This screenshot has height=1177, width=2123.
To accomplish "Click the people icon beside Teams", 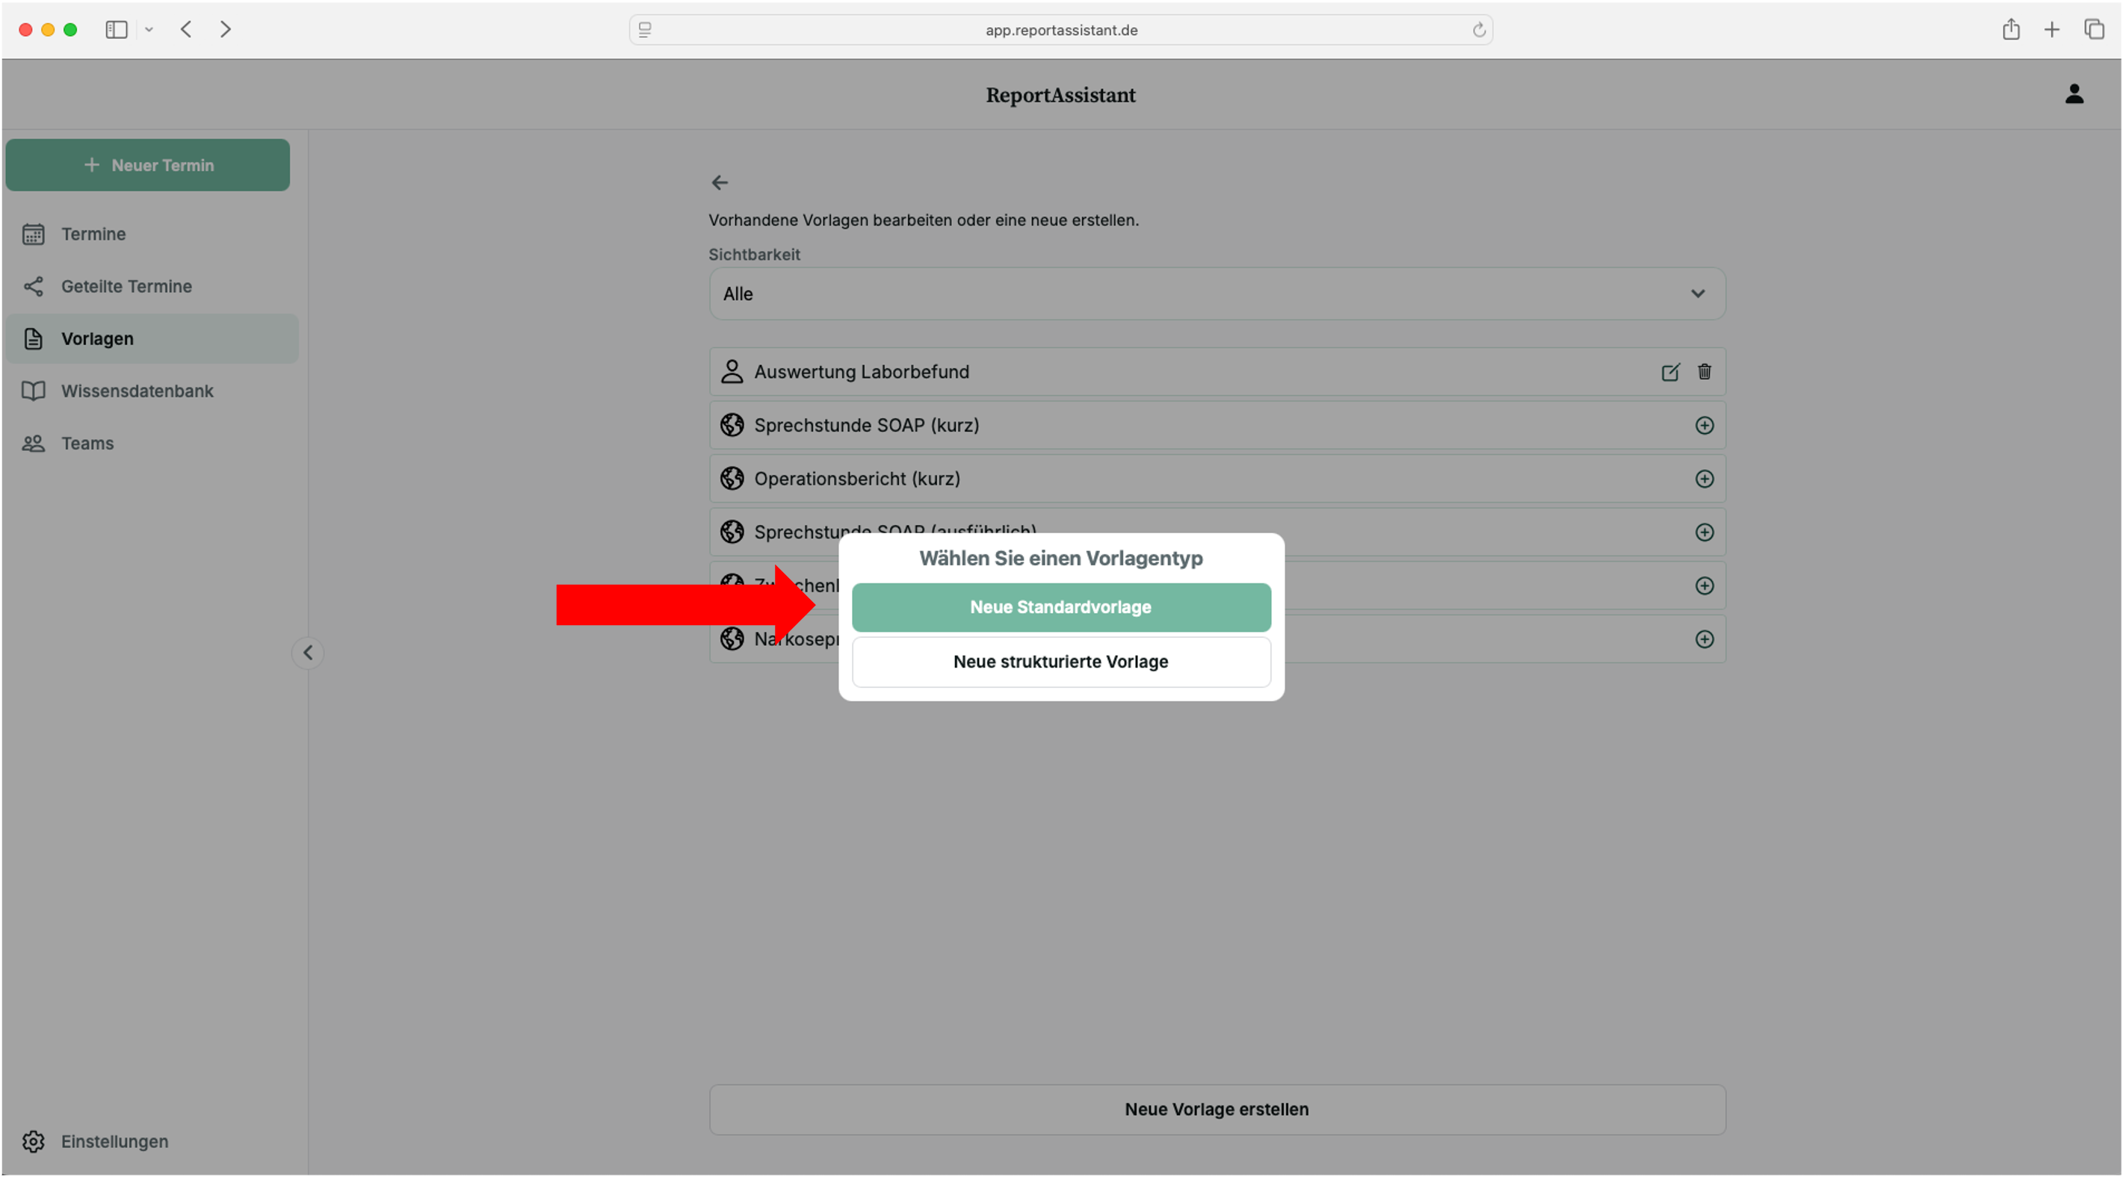I will tap(33, 443).
